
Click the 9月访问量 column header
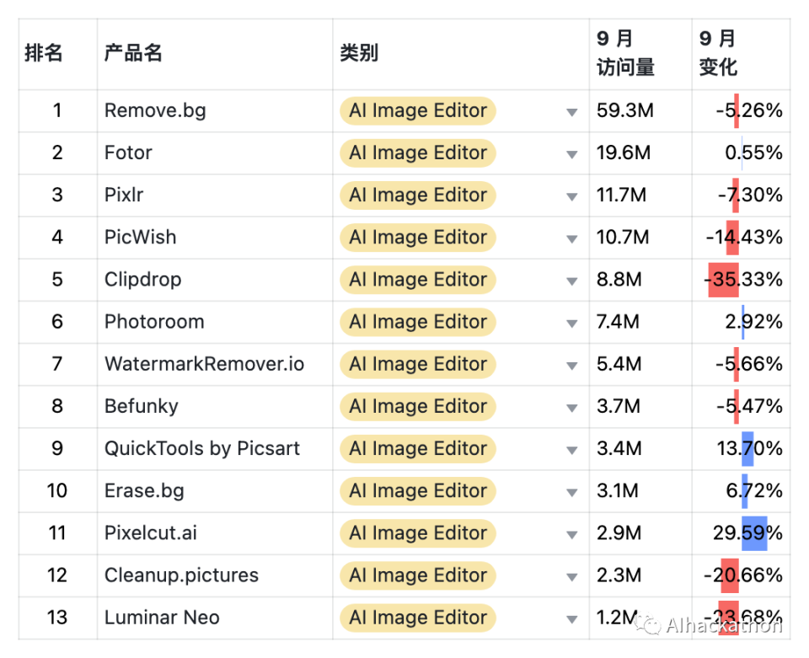625,54
